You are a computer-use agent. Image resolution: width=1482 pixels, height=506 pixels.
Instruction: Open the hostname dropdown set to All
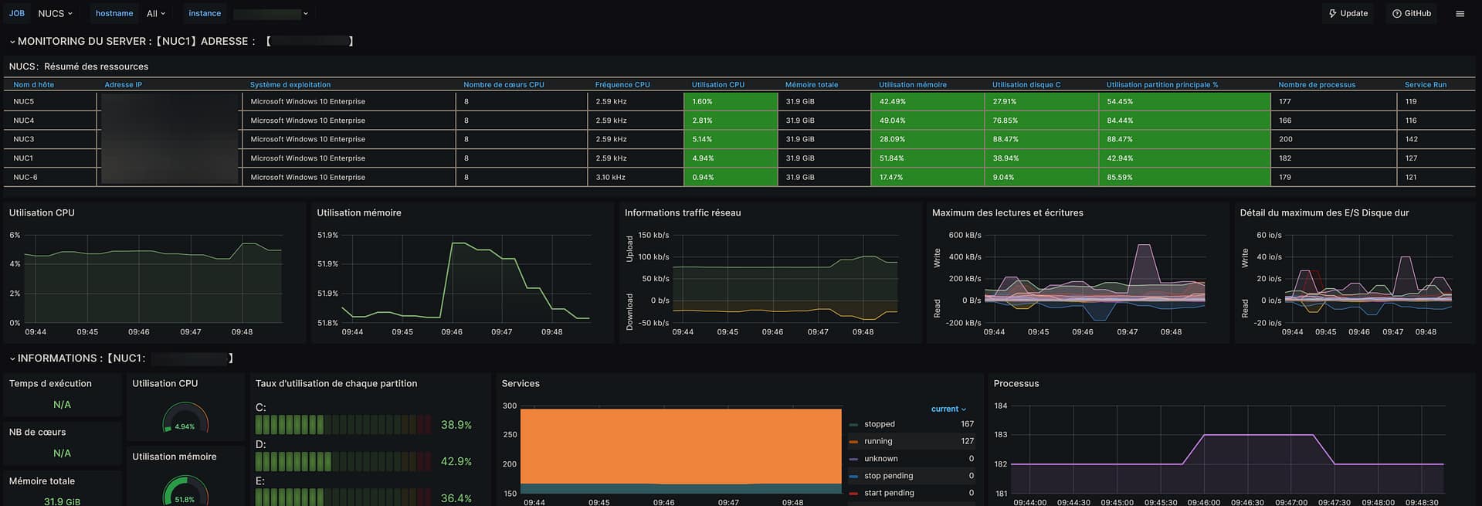click(x=156, y=14)
